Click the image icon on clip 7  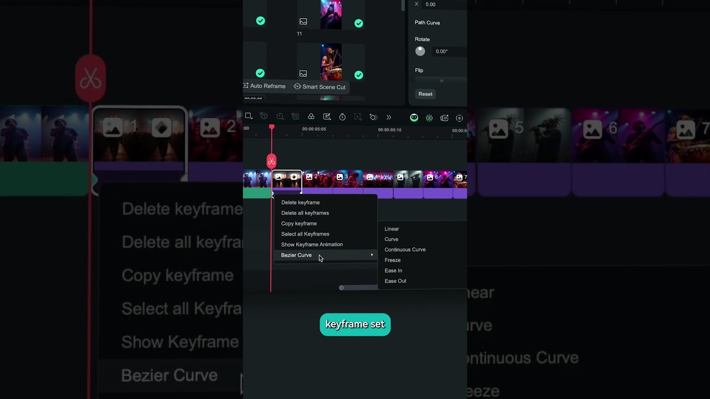click(459, 177)
